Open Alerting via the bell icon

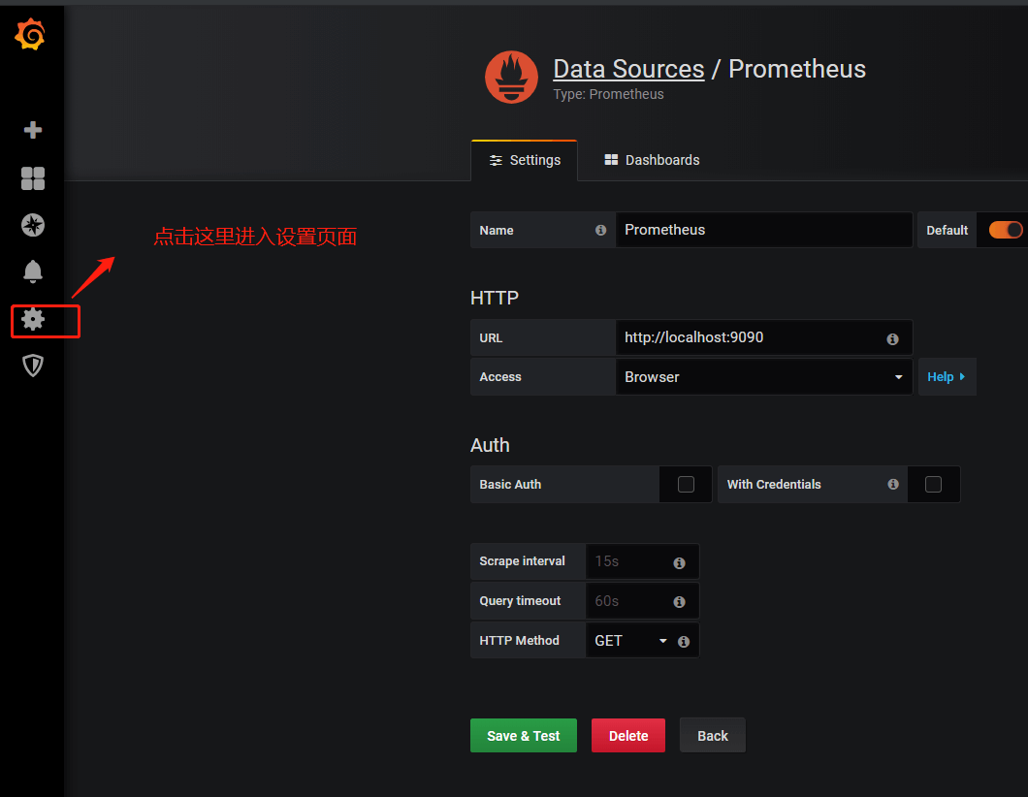(32, 271)
